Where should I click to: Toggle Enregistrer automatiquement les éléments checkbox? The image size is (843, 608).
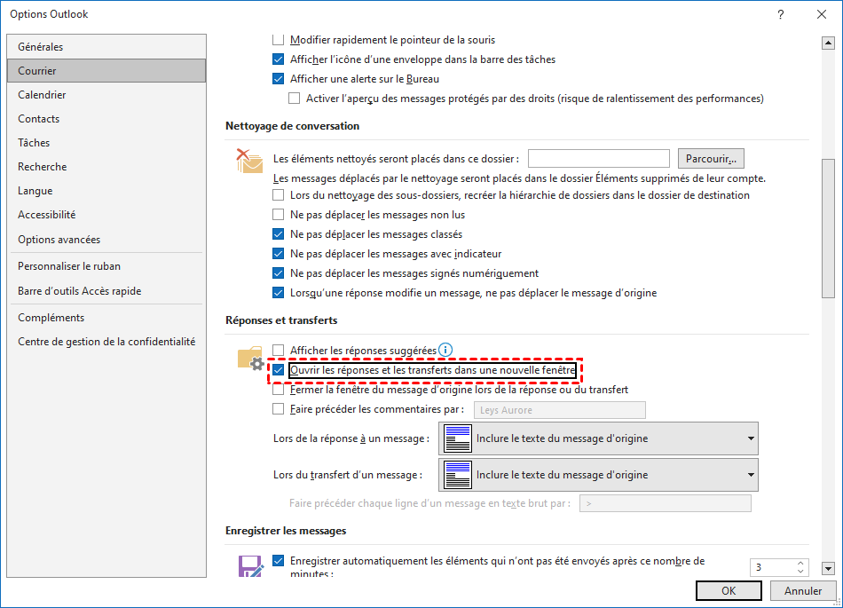pos(278,561)
